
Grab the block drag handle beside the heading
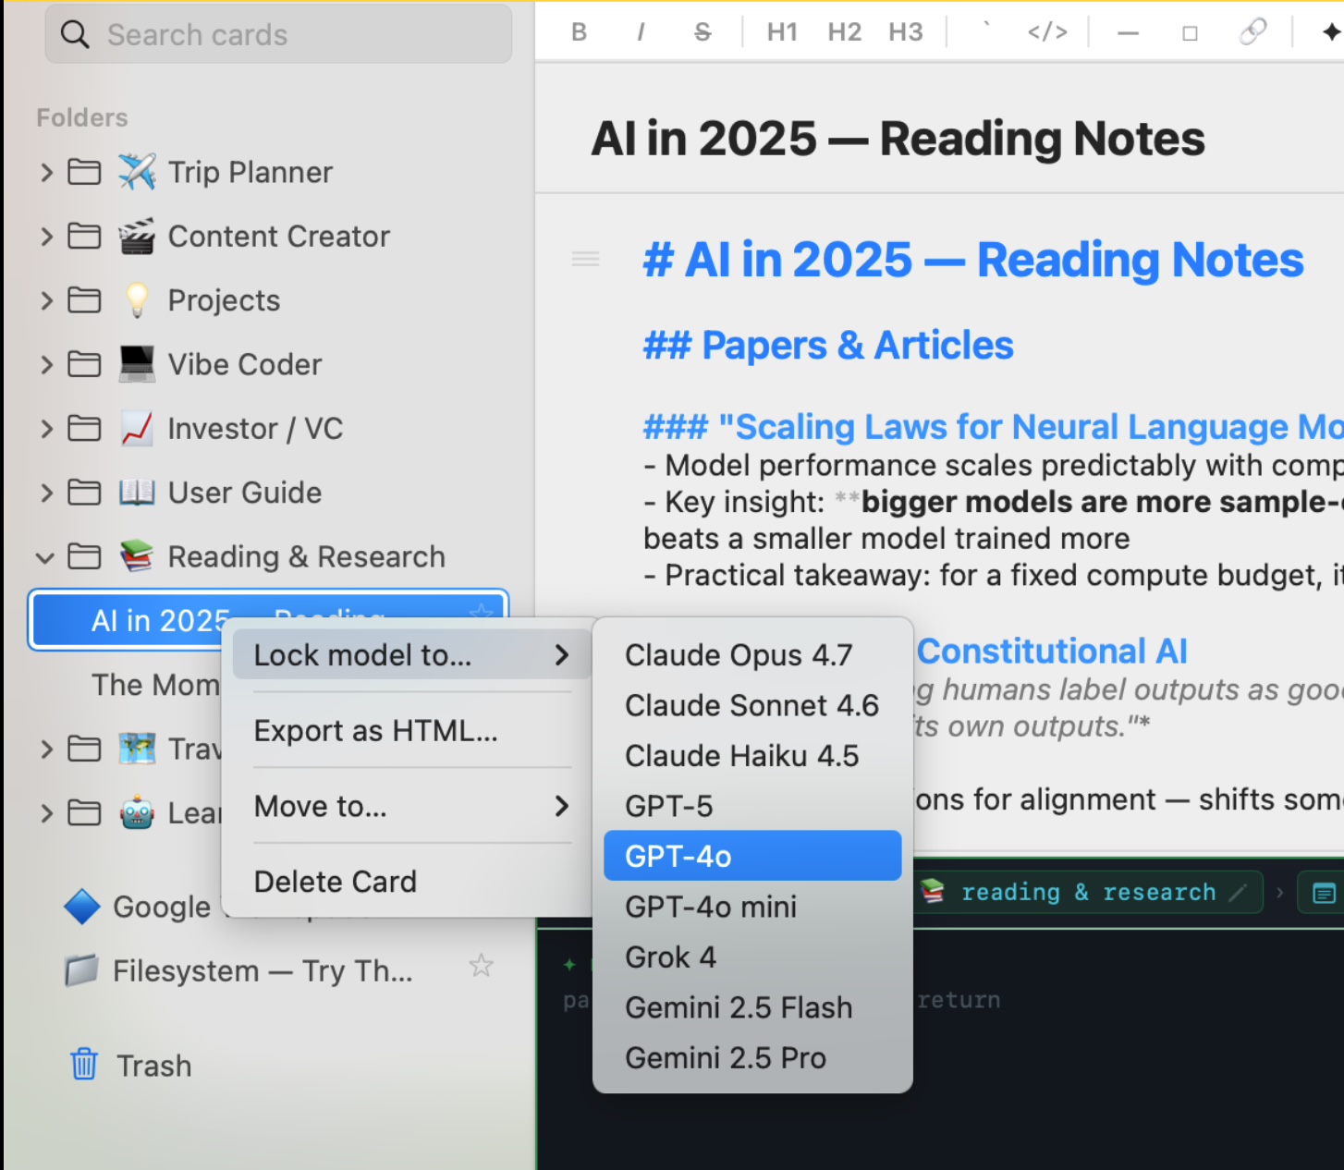[x=585, y=259]
